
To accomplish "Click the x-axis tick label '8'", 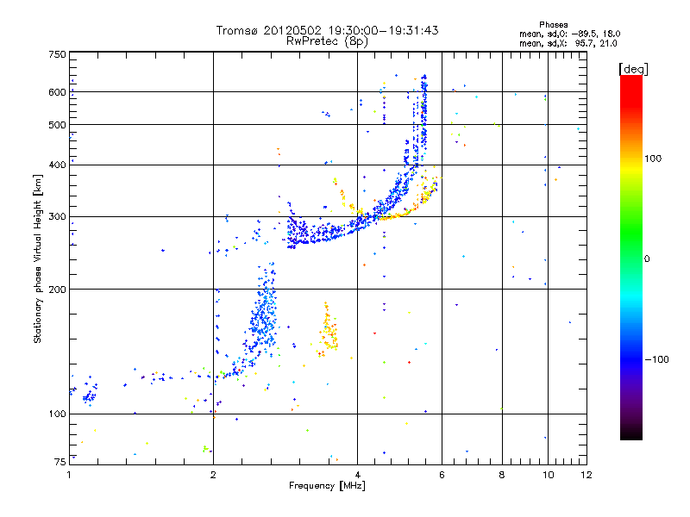I will 502,475.
